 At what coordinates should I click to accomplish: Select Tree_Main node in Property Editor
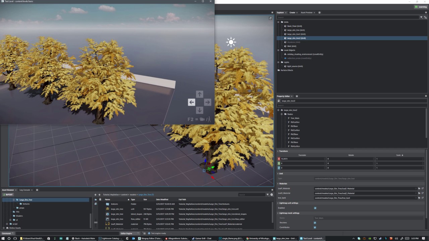[x=295, y=118]
